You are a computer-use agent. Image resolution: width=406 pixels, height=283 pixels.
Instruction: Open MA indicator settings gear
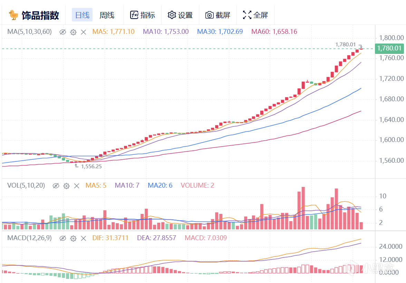pos(73,32)
